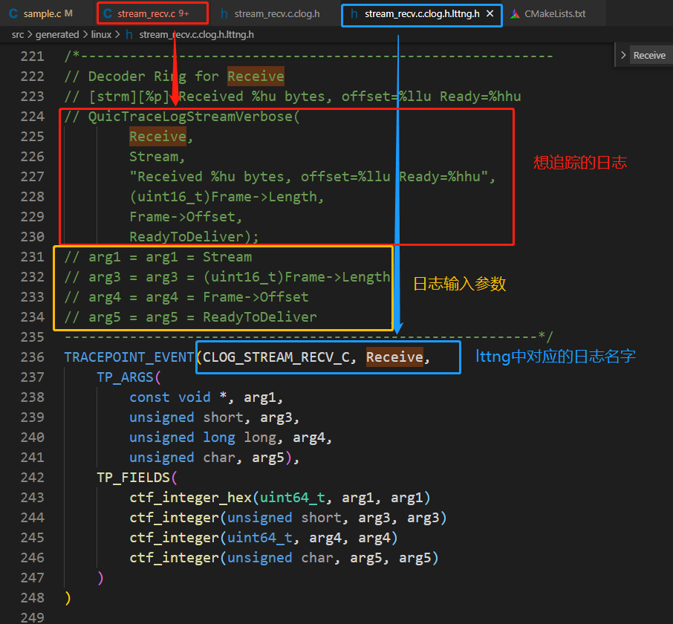673x624 pixels.
Task: Click the 'src' breadcrumb segment
Action: (18, 34)
